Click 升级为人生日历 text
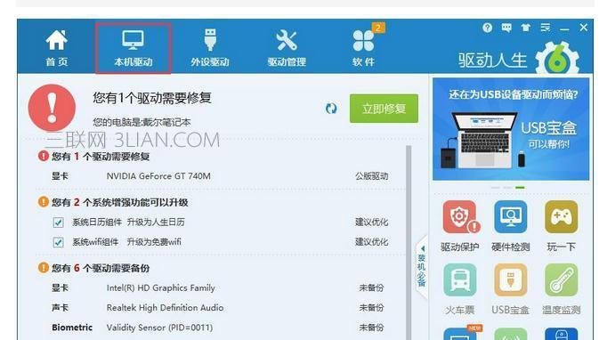The image size is (615, 340). point(156,222)
